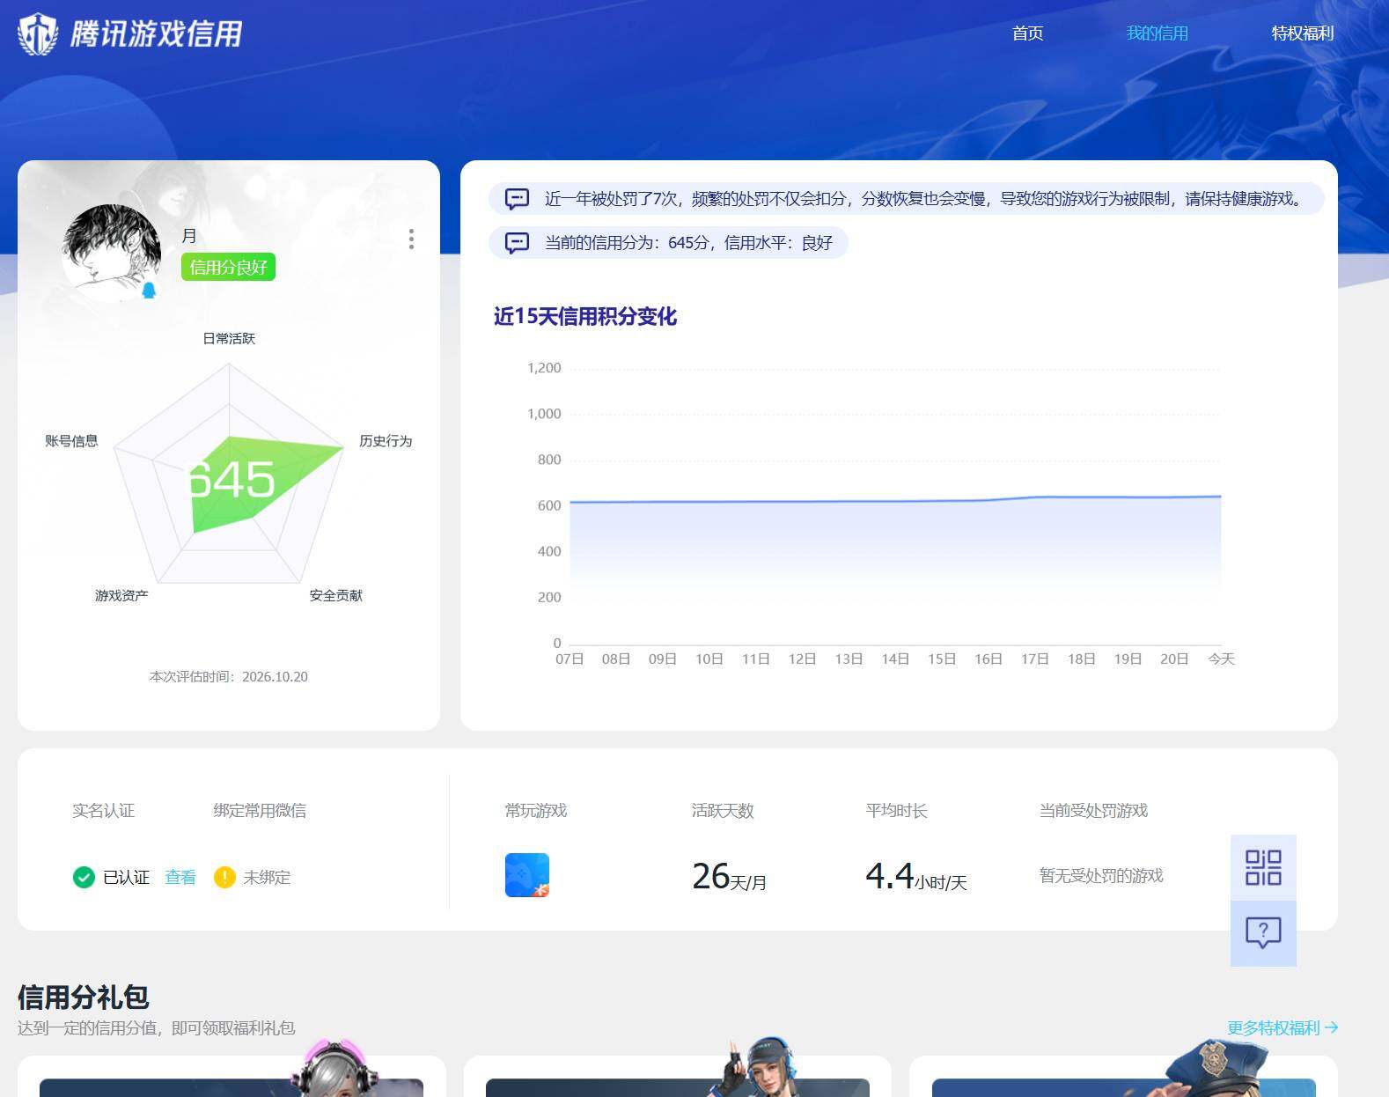The image size is (1389, 1097).
Task: Click the 今天 label on chart axis
Action: (1221, 659)
